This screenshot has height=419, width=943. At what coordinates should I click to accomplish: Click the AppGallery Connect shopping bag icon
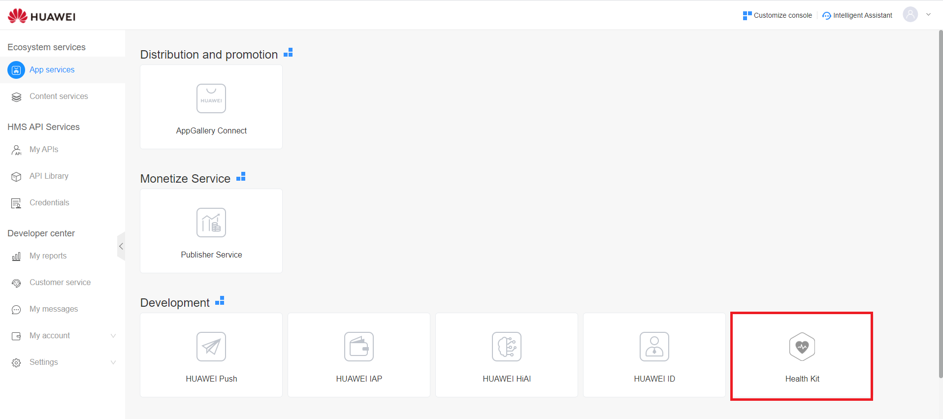point(211,98)
